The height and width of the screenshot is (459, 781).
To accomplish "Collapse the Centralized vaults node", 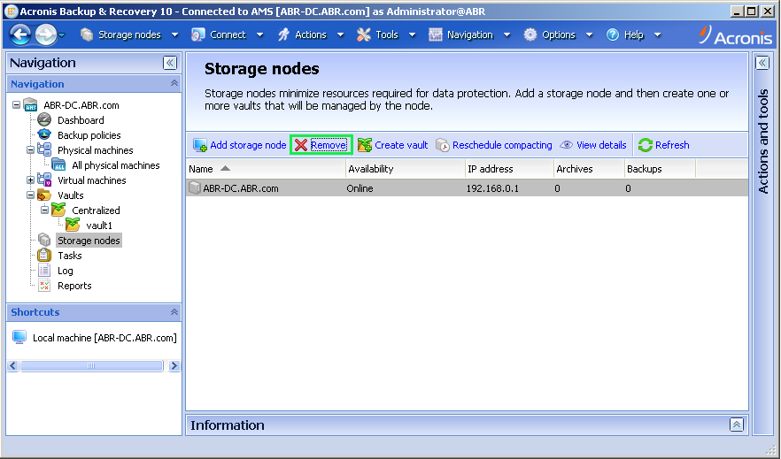I will coord(45,210).
